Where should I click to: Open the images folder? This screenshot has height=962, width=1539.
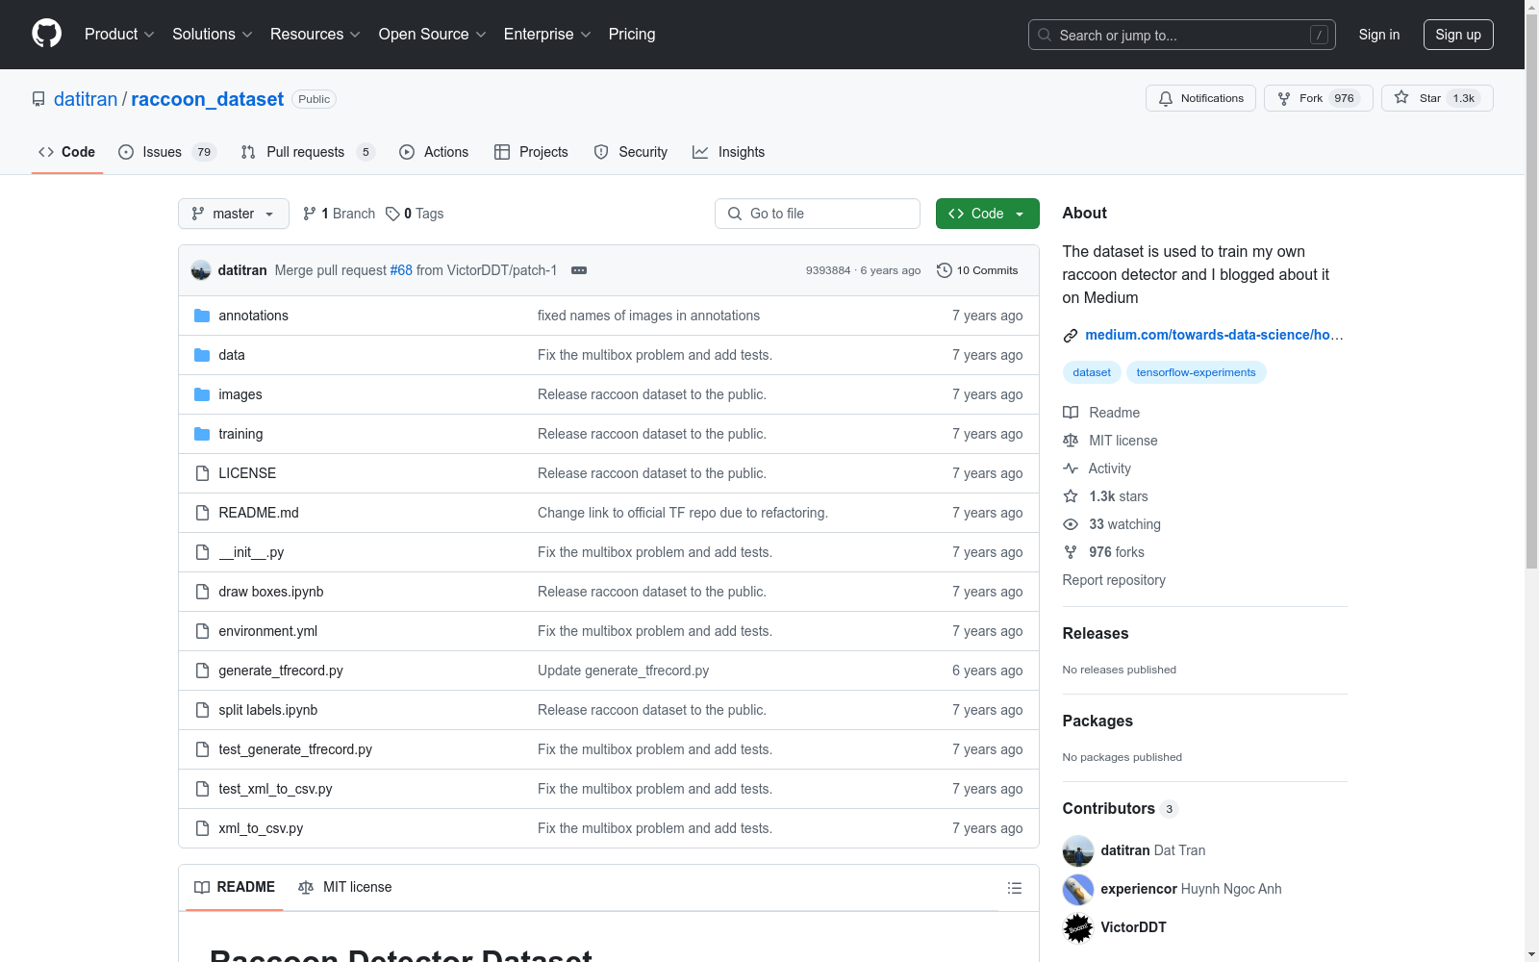pyautogui.click(x=240, y=394)
